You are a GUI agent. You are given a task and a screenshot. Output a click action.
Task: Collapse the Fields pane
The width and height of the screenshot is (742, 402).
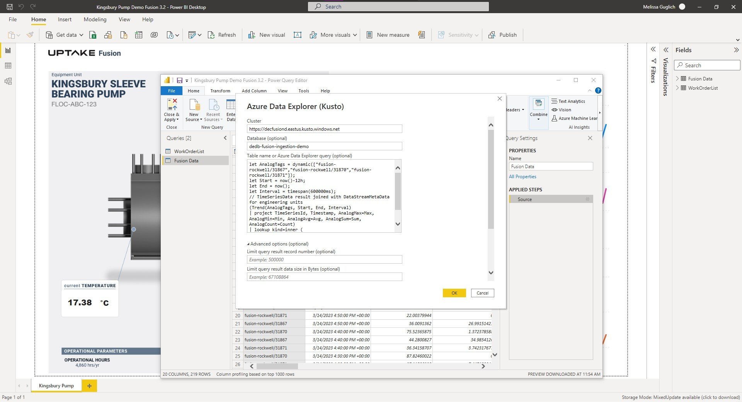[x=736, y=50]
